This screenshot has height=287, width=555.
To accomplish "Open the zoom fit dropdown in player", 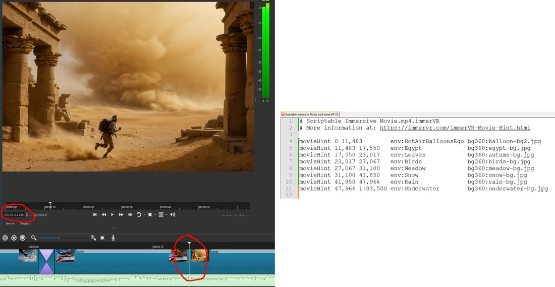I will 155,215.
